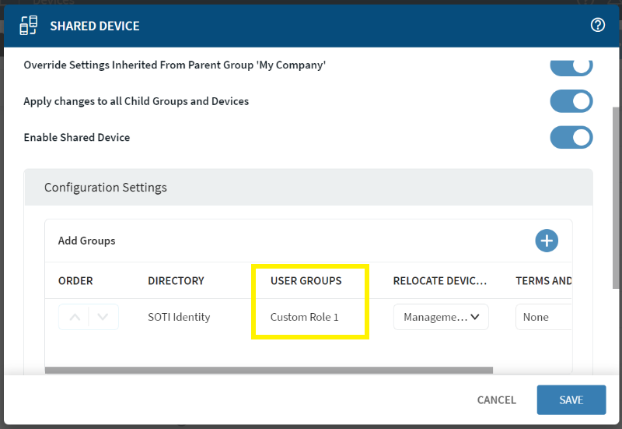Open the Relocate Device dropdown
Screen dimensions: 622x429
pyautogui.click(x=441, y=317)
